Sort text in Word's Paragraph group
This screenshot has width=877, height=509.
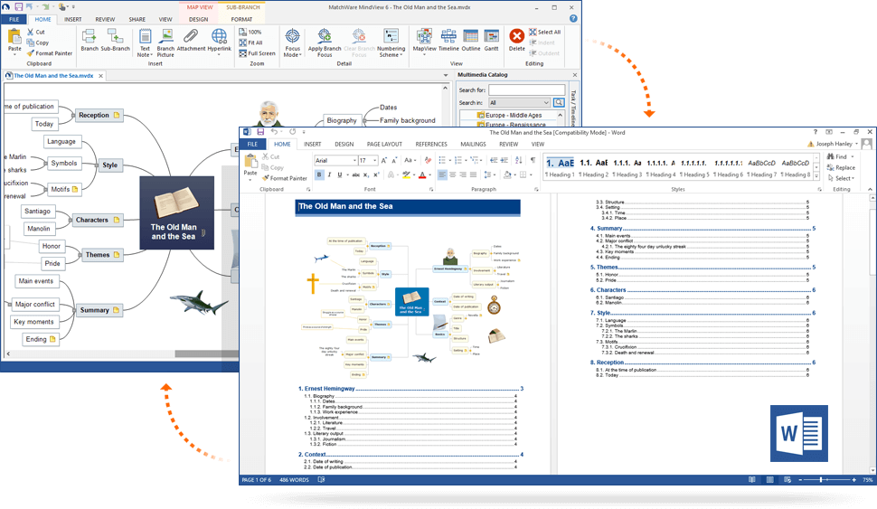pos(518,160)
